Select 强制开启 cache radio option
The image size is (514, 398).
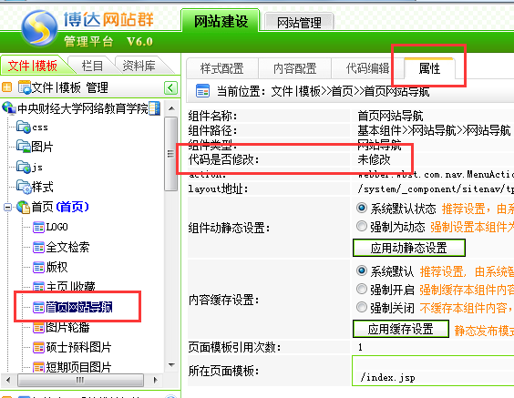point(362,289)
